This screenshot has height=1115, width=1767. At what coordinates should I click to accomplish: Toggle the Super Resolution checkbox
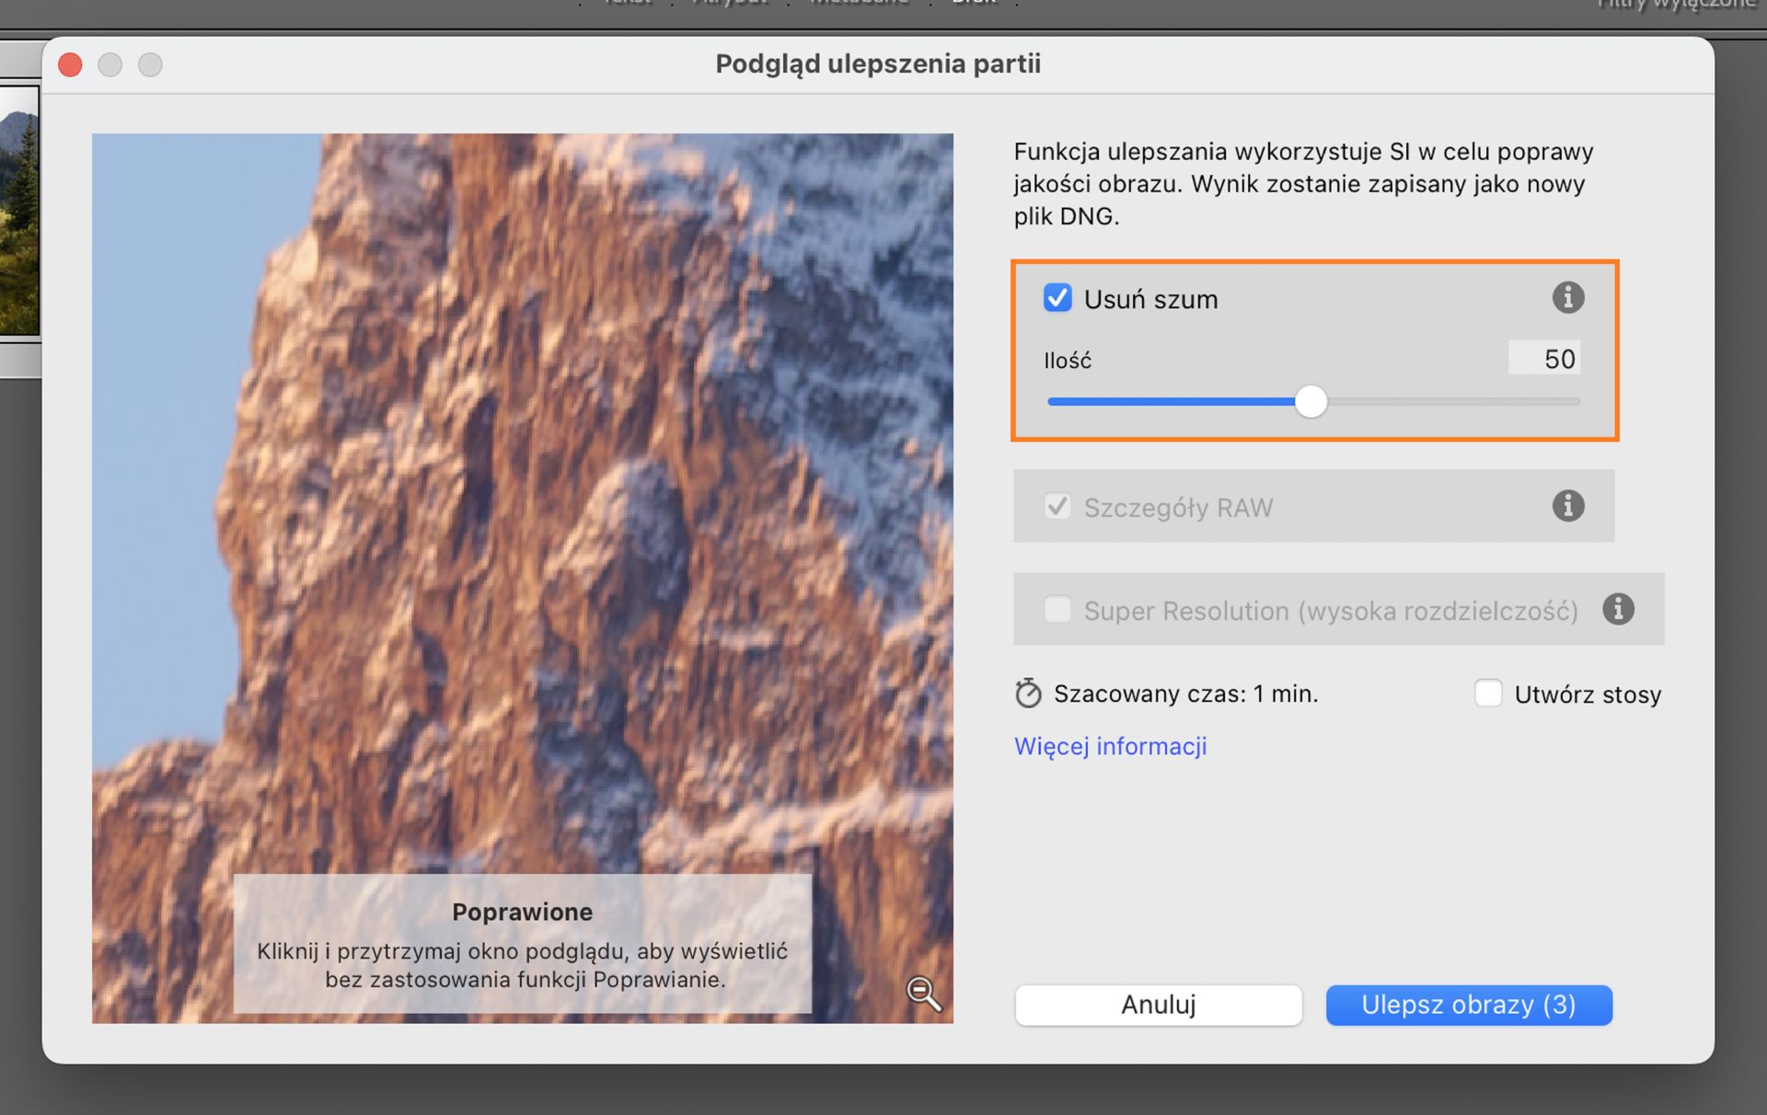pos(1057,609)
